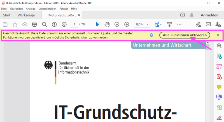
Task: Choose the selection arrow tool
Action: tap(97, 24)
